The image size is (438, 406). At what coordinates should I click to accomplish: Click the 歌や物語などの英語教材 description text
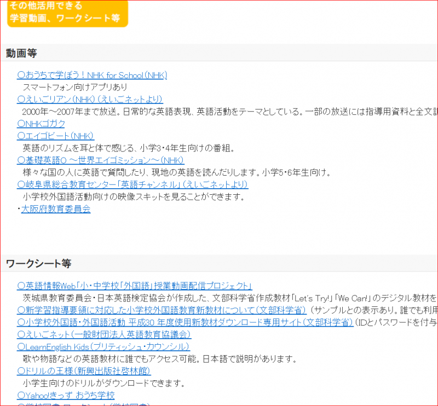(x=159, y=359)
